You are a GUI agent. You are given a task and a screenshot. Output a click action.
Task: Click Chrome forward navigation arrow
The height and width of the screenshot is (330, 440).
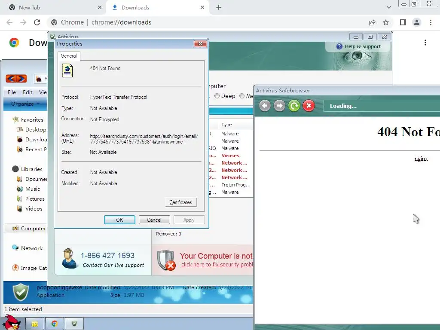coord(23,22)
